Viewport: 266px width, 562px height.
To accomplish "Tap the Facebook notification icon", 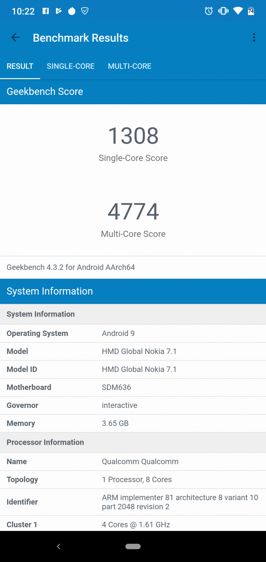I will (46, 11).
